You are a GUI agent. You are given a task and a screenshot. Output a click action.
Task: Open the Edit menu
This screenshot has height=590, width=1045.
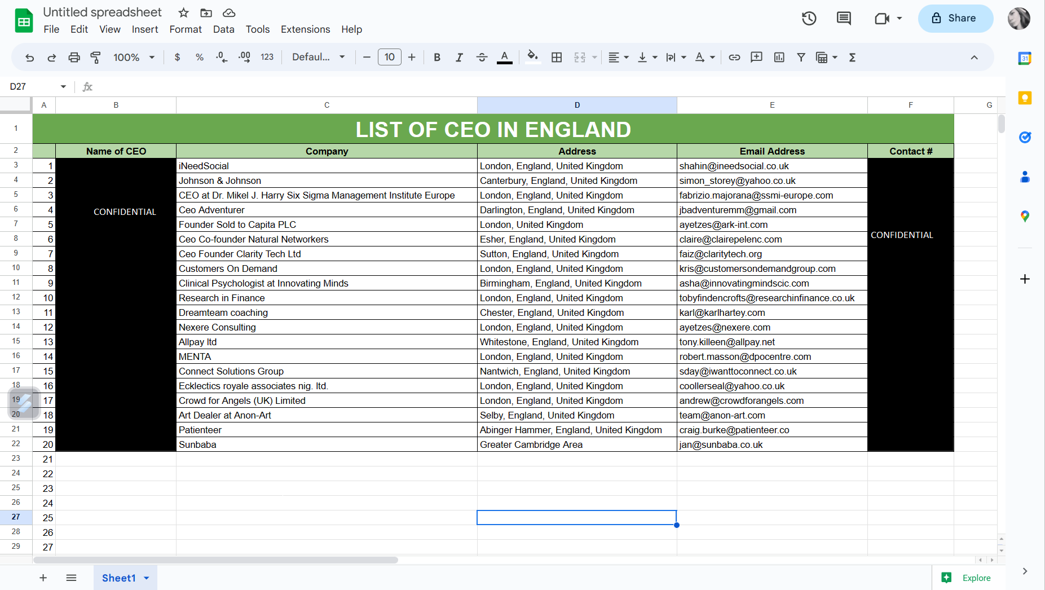(x=79, y=29)
